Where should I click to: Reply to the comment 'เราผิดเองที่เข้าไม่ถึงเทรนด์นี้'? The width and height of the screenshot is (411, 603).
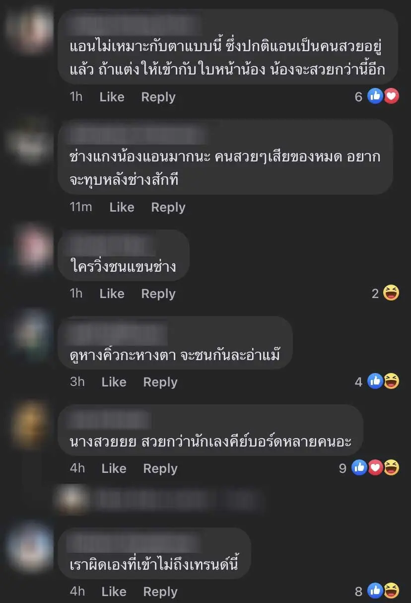[160, 591]
